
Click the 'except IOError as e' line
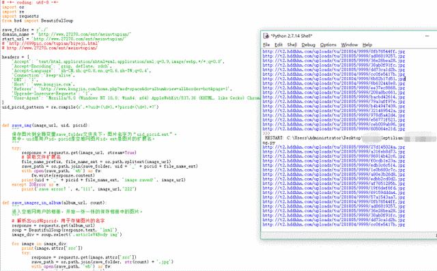(x=36, y=184)
